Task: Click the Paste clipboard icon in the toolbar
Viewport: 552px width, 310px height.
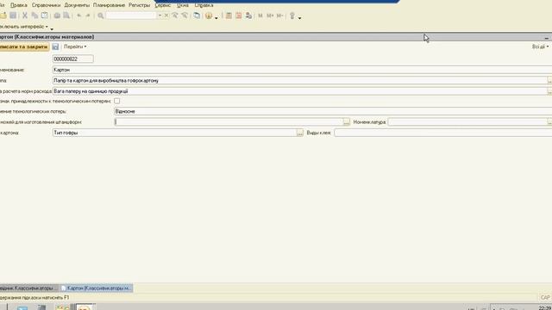Action: 44,15
